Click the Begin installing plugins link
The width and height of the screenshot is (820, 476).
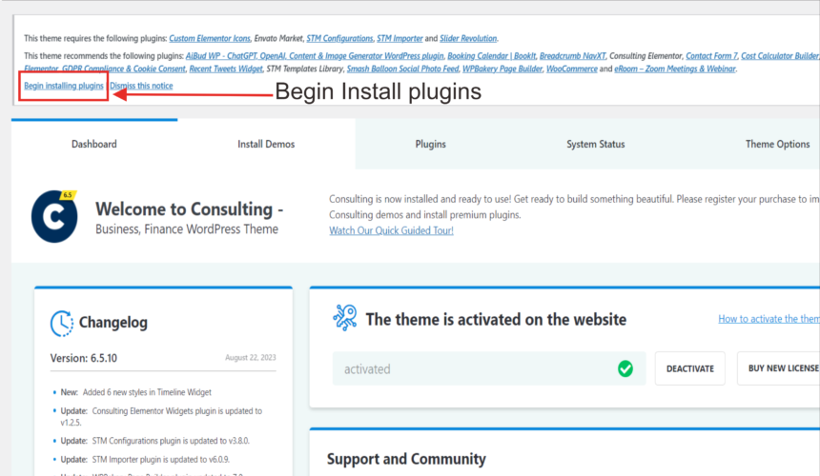64,86
